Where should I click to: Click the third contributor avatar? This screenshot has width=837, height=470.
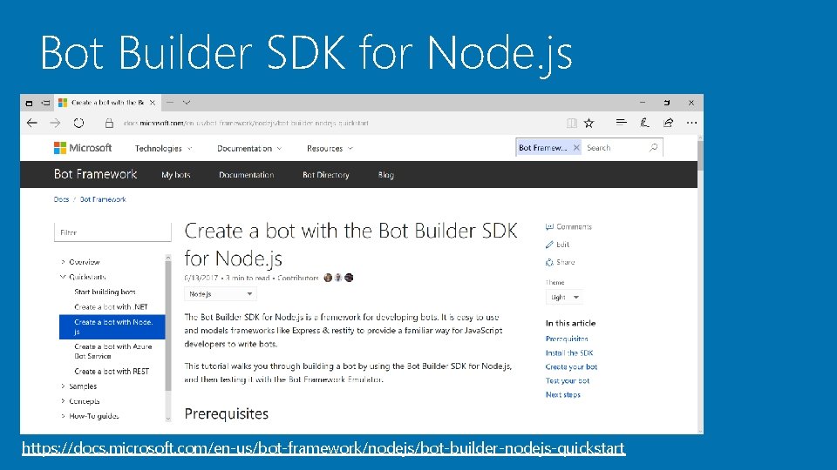click(x=349, y=278)
